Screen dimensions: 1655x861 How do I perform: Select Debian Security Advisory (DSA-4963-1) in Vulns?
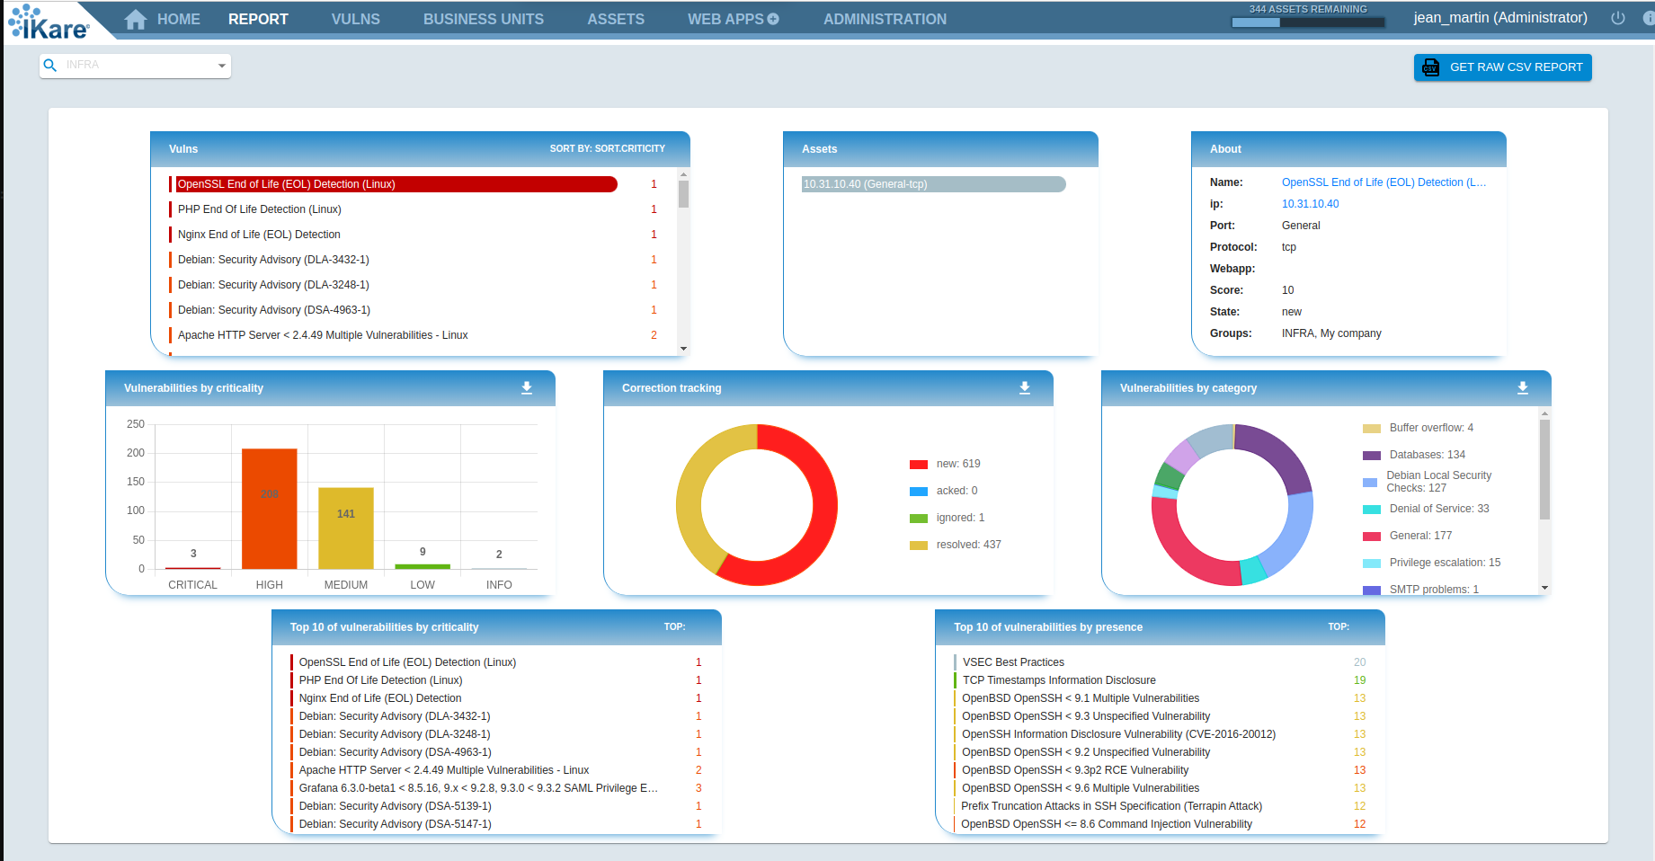click(x=414, y=310)
